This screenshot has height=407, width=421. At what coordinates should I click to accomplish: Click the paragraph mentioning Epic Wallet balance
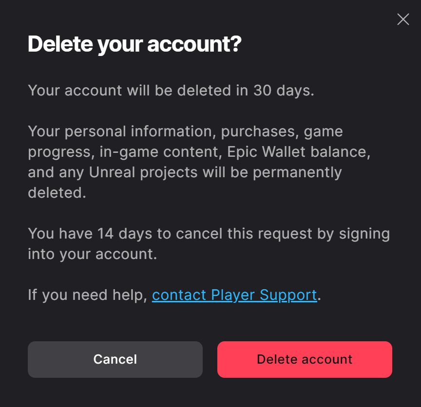199,162
